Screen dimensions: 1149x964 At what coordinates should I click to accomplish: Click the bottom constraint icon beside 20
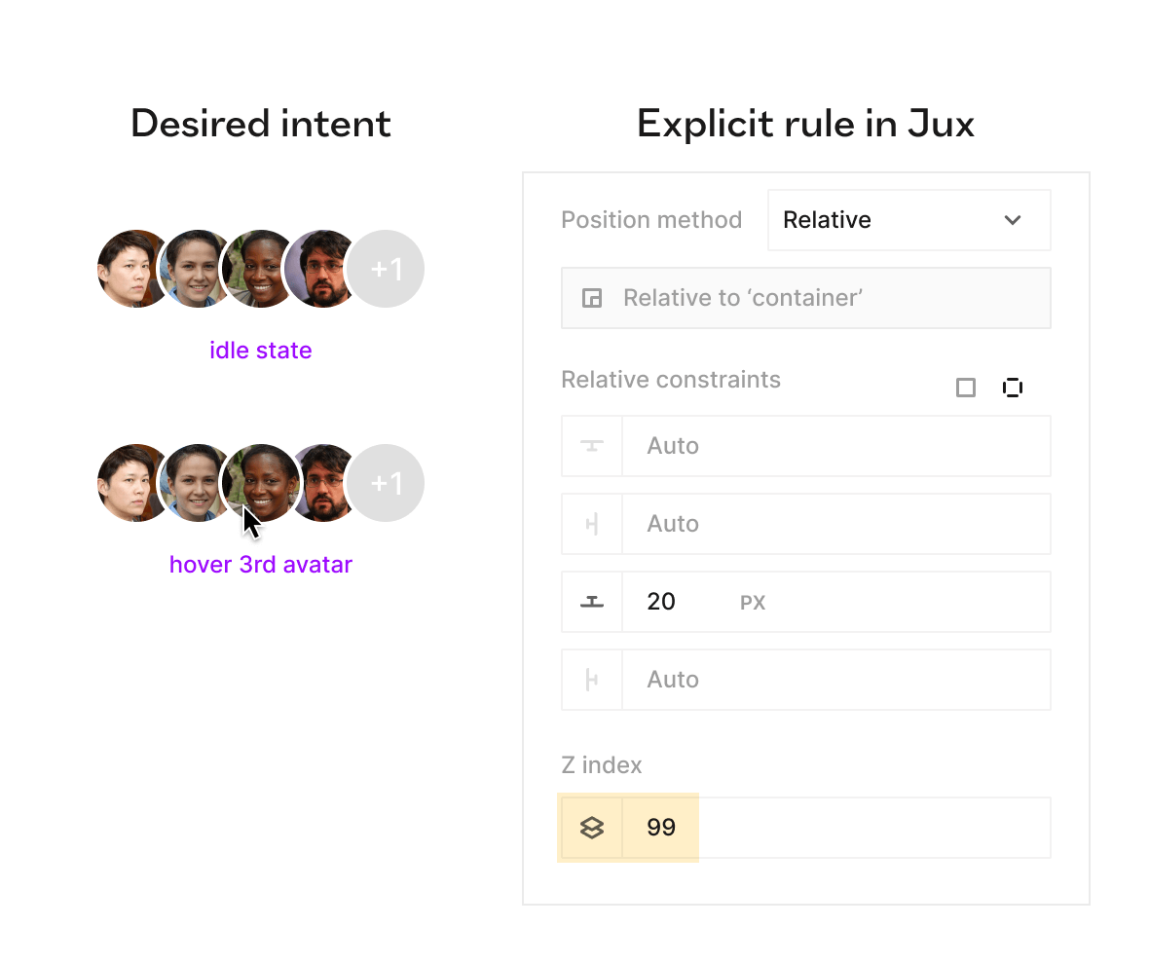pyautogui.click(x=591, y=602)
